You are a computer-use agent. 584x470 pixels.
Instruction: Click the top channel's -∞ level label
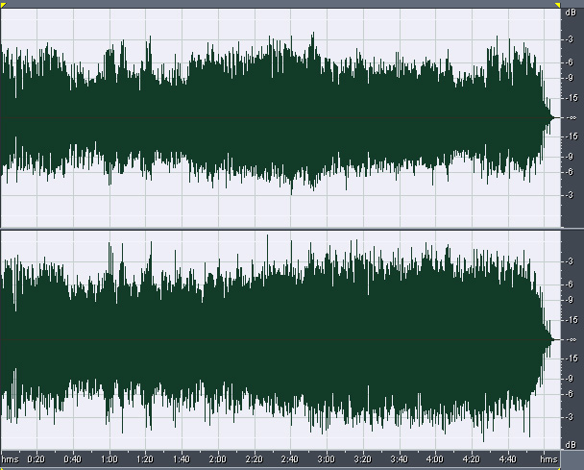[x=572, y=118]
